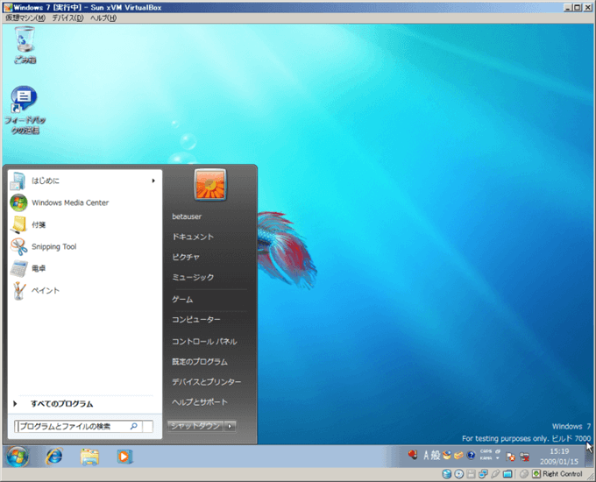Open デバイスとプリンター from Start menu
Screen dimensions: 596x482
tap(206, 382)
